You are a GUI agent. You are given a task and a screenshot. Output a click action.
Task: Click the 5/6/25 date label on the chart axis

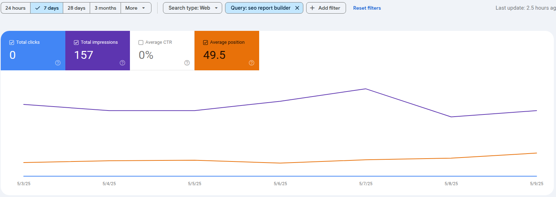280,184
